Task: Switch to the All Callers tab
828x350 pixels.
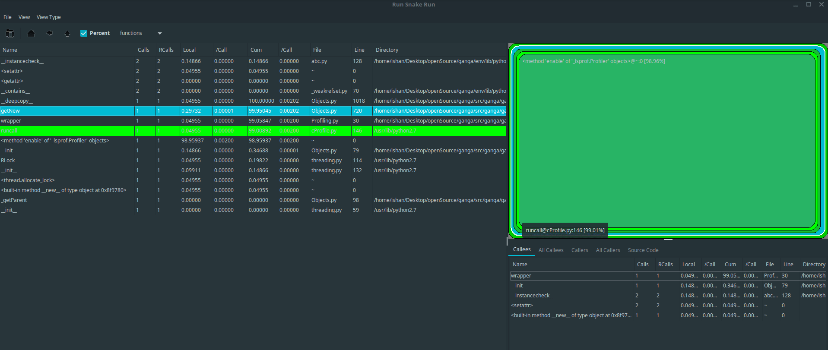Action: (608, 250)
